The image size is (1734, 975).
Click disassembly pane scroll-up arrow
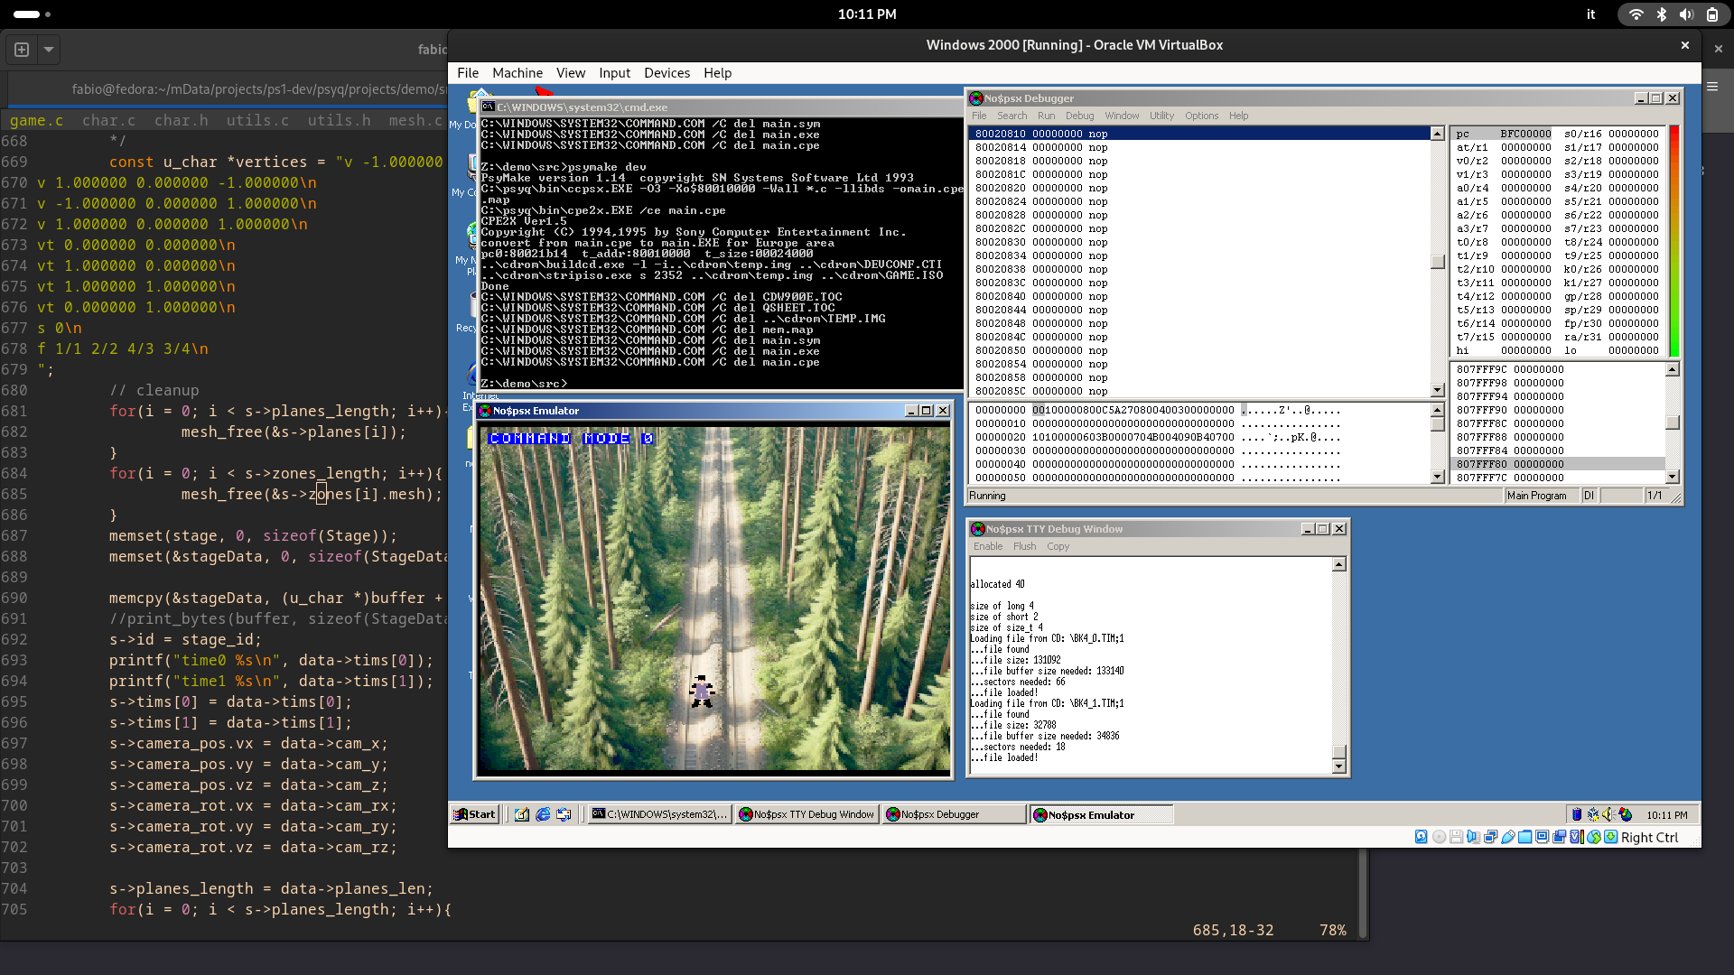tap(1437, 134)
